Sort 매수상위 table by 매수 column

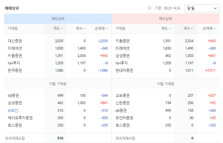coord(188,29)
